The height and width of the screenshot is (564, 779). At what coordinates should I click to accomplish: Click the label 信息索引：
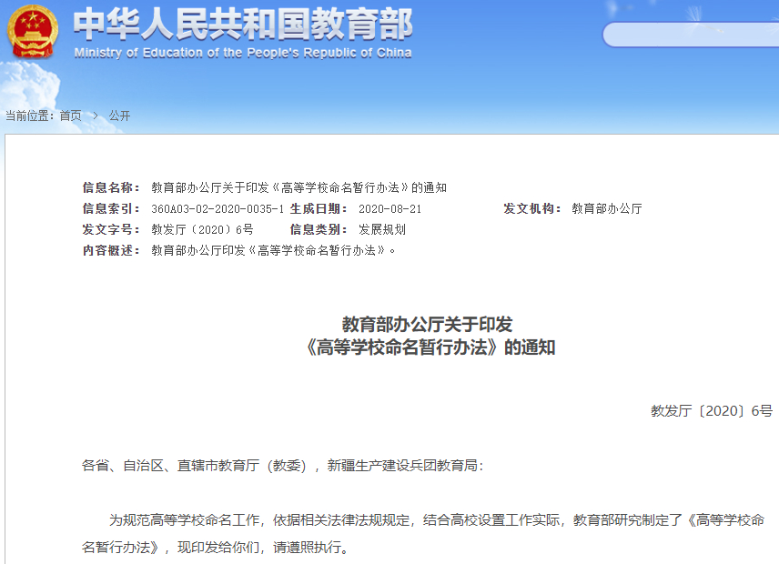(x=112, y=209)
